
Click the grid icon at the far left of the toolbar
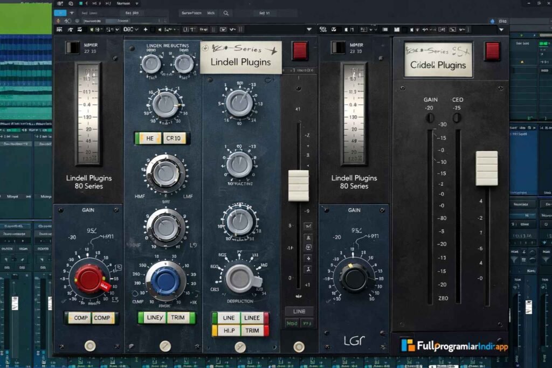tap(58, 29)
